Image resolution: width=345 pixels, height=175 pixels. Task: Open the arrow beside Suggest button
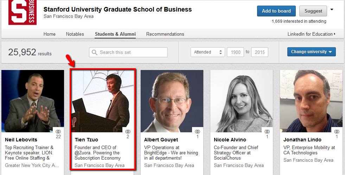pyautogui.click(x=332, y=10)
